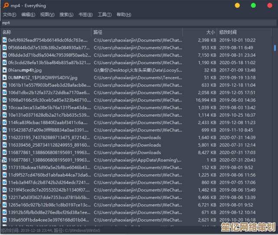Click file icon for 11d9f527cd4760bd1abfaab44ca73da6
Image resolution: width=278 pixels, height=235 pixels.
[5, 175]
